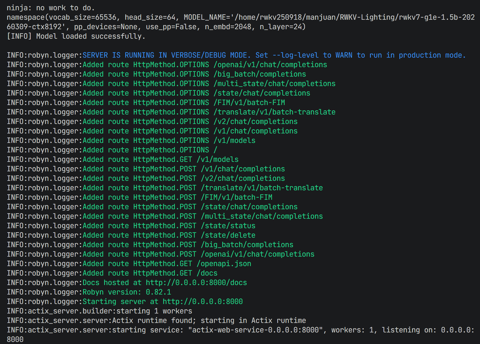
Task: Open the Starting server URL http://0.0.0.0:8000
Action: (x=202, y=302)
